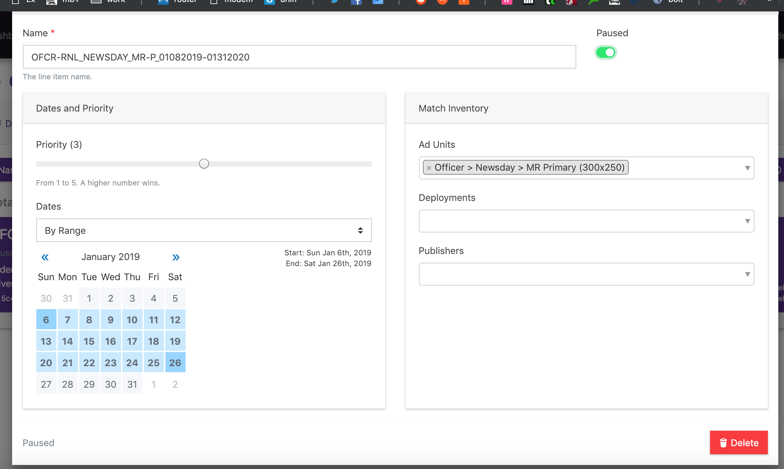Click into the line item Name field

[x=299, y=57]
